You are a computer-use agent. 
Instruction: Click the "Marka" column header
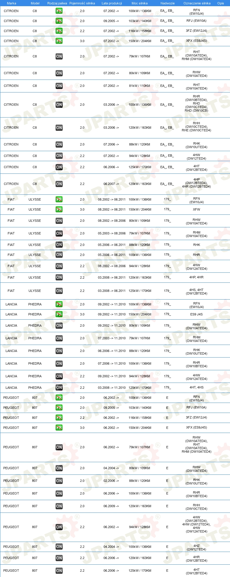point(11,3)
